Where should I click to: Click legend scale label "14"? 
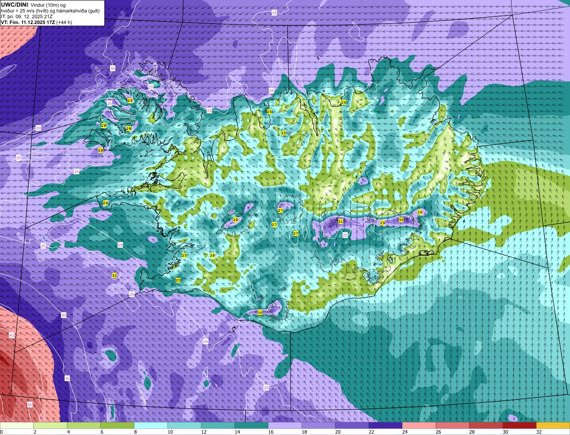[237, 432]
